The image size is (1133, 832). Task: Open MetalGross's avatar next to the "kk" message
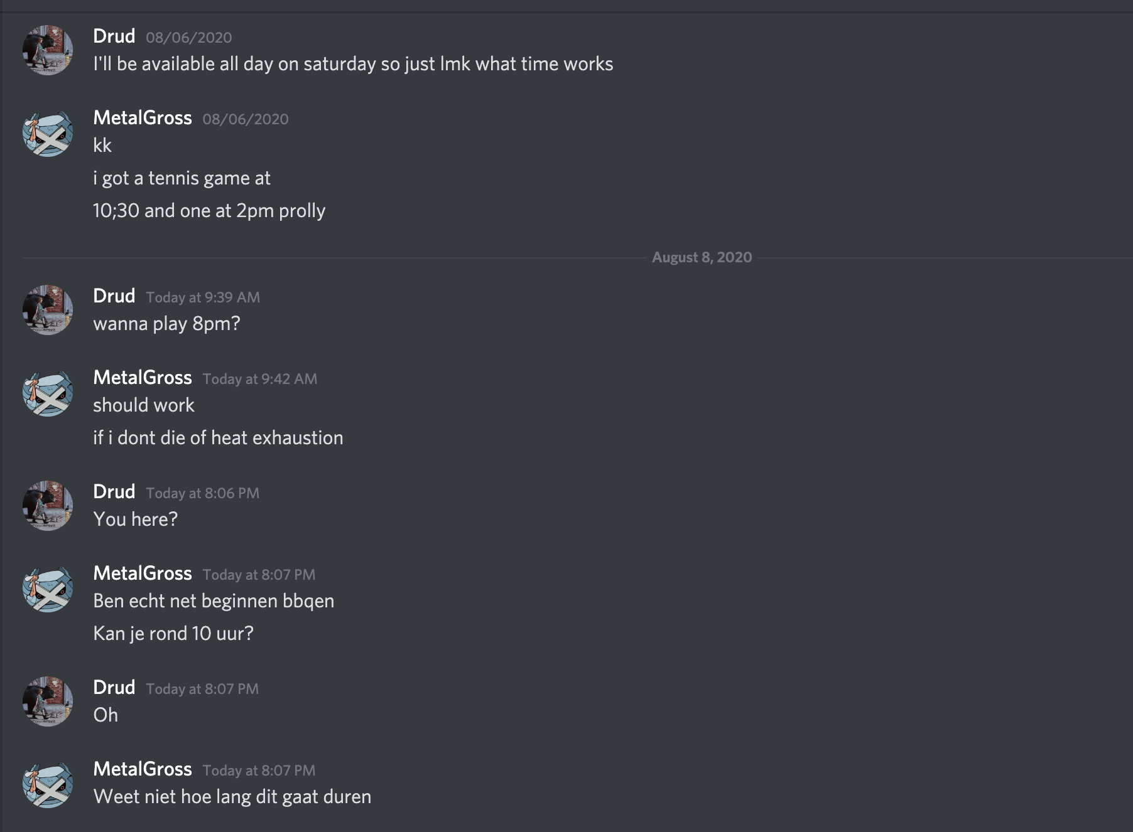[48, 132]
